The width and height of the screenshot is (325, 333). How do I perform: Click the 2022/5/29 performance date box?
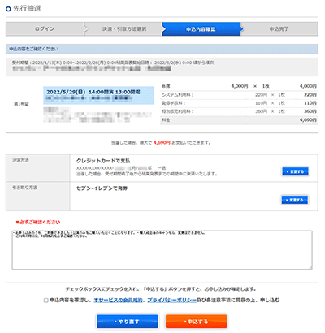tap(98, 95)
